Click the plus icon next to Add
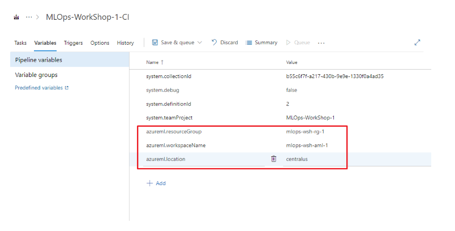The width and height of the screenshot is (455, 231). pyautogui.click(x=149, y=183)
